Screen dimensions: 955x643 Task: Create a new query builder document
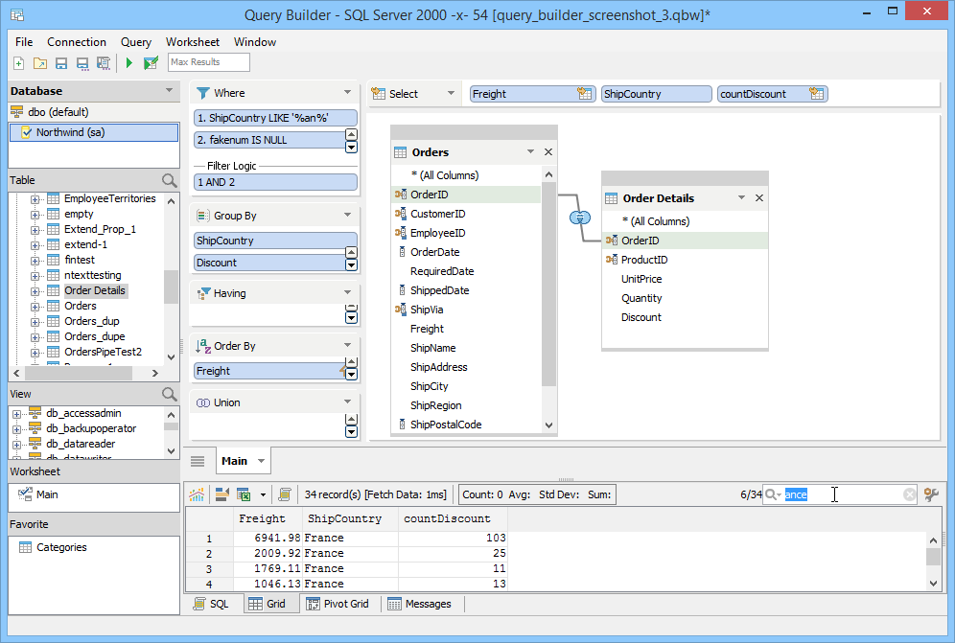(18, 62)
